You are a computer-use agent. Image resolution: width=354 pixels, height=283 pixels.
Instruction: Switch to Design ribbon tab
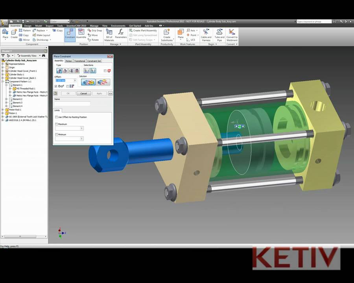pyautogui.click(x=28, y=26)
